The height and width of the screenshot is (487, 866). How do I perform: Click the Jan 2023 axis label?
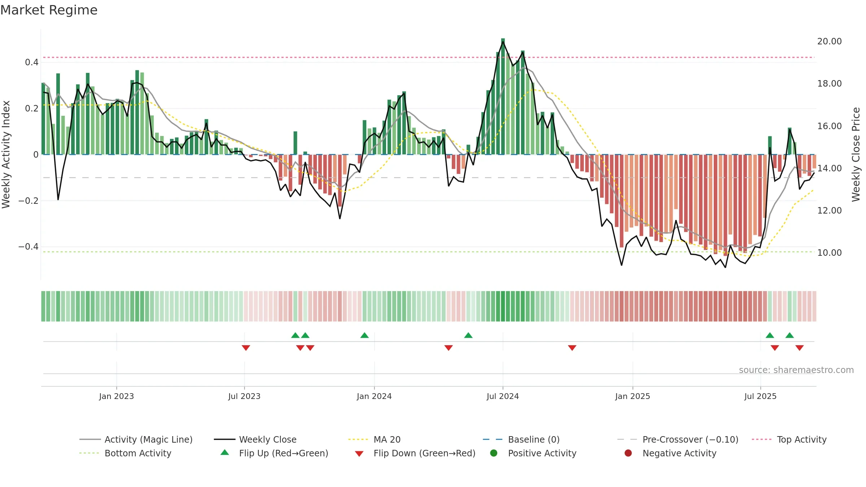click(116, 396)
